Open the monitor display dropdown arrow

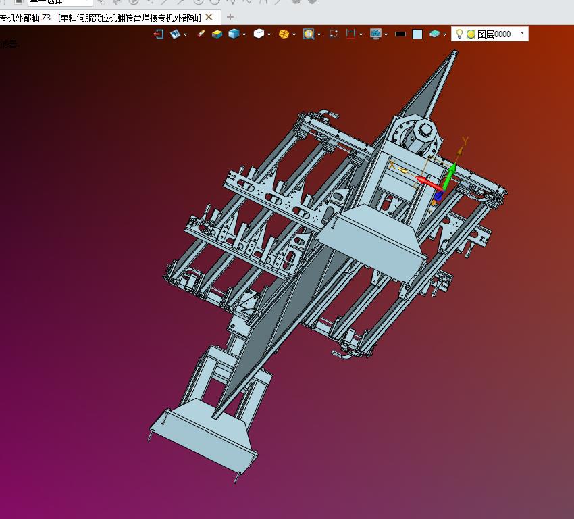point(386,34)
